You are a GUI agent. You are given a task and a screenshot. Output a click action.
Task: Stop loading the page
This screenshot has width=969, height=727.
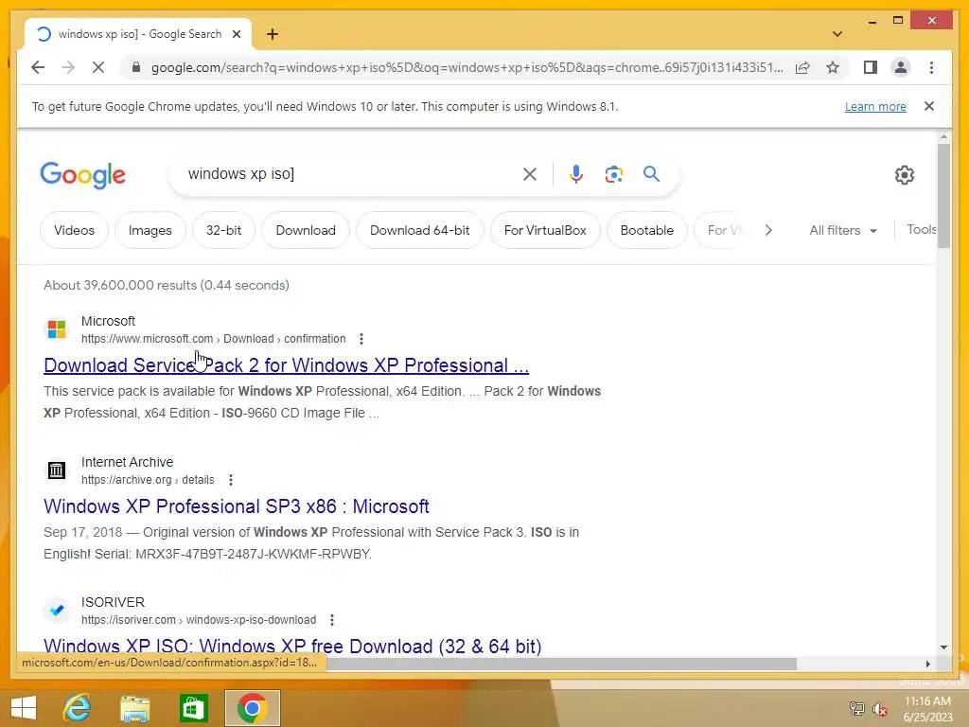coord(98,67)
